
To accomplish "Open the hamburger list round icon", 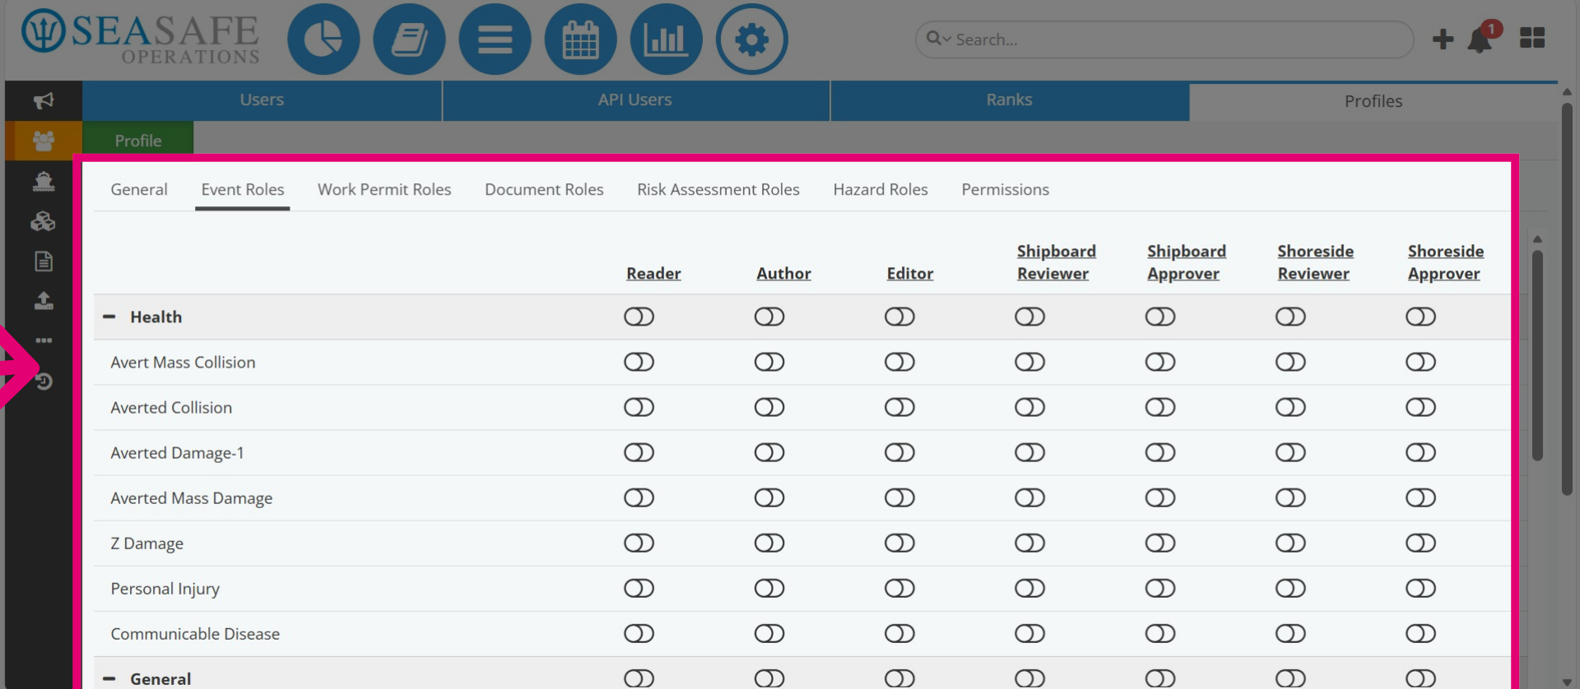I will click(495, 39).
